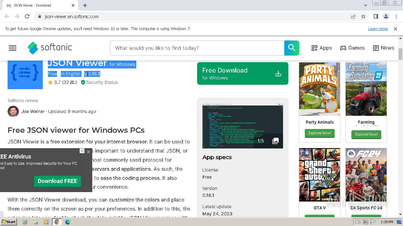The height and width of the screenshot is (226, 403).
Task: Click Explore Now under Farming
Action: (366, 134)
